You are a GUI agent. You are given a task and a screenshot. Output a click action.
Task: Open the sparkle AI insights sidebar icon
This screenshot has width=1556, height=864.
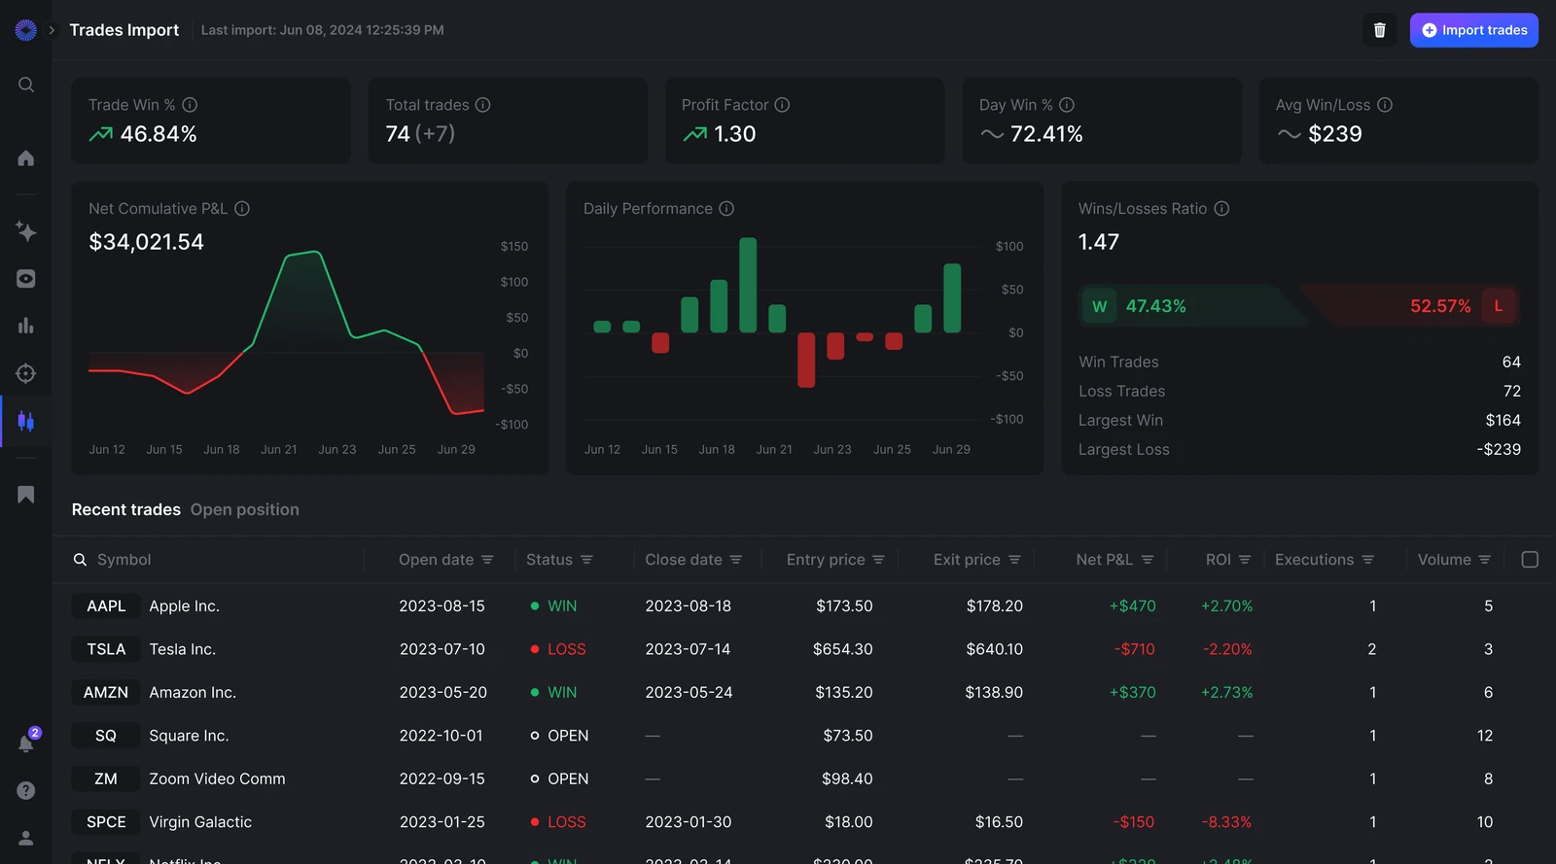pyautogui.click(x=26, y=230)
